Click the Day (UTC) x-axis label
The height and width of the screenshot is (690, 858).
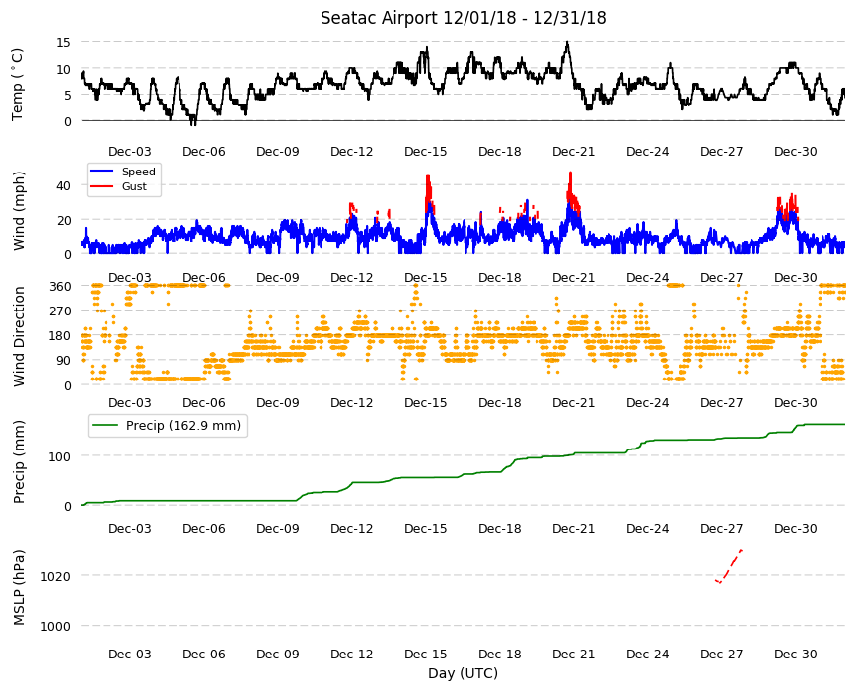click(x=463, y=673)
